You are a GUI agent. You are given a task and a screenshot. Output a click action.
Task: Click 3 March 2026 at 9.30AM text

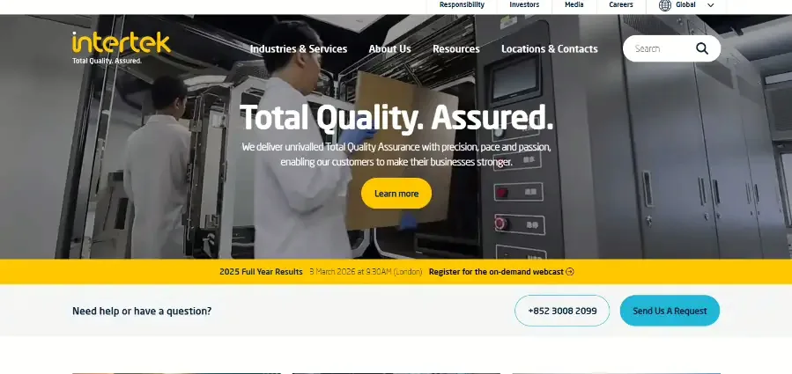click(366, 272)
